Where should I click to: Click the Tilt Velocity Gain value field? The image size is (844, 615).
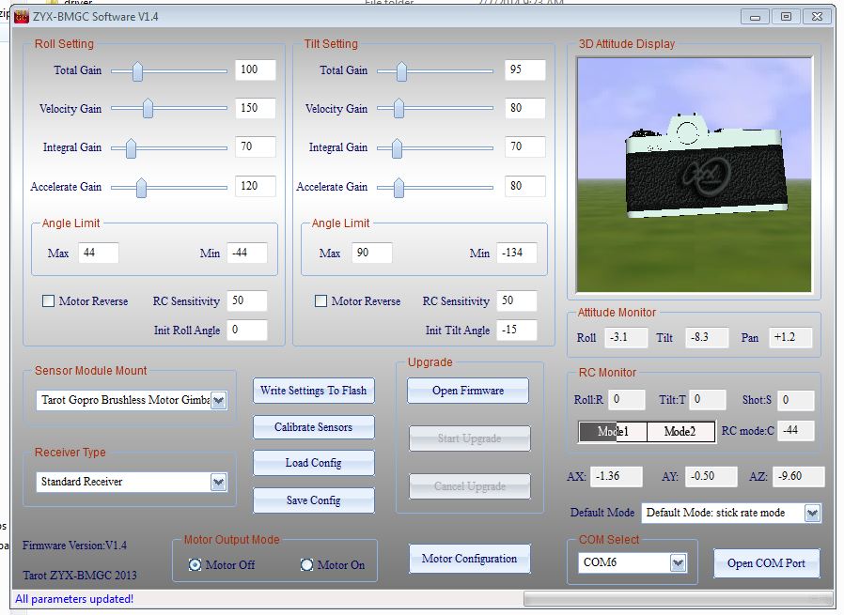click(x=525, y=108)
